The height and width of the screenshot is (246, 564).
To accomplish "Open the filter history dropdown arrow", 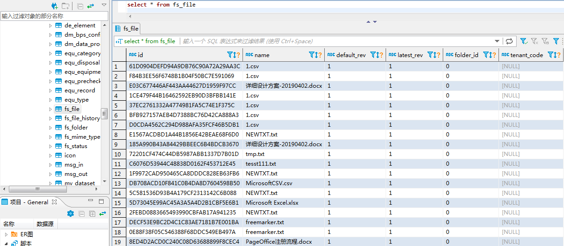I will click(497, 41).
